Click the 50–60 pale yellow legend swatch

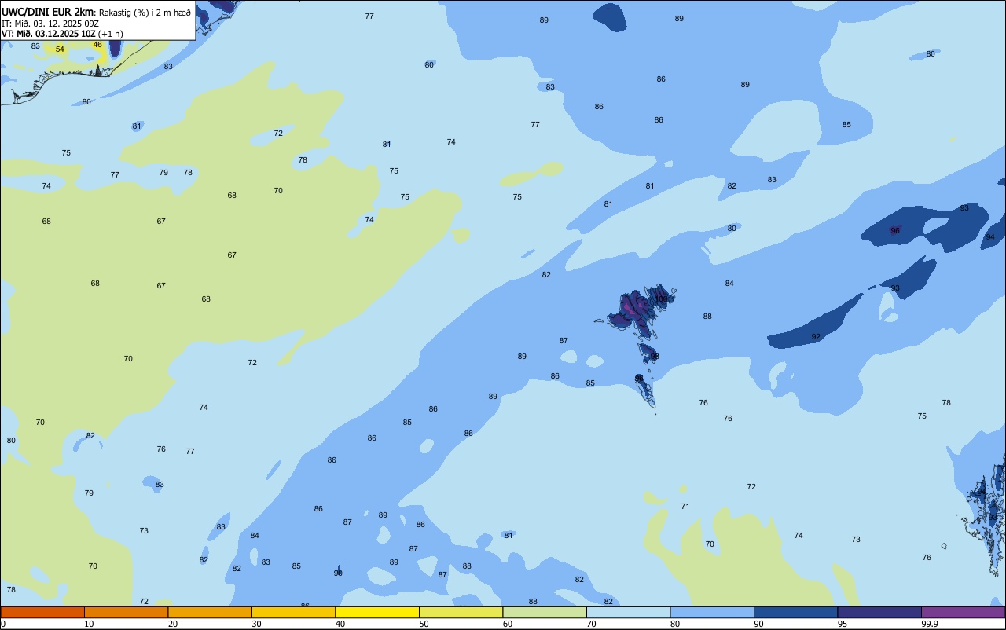(x=461, y=612)
